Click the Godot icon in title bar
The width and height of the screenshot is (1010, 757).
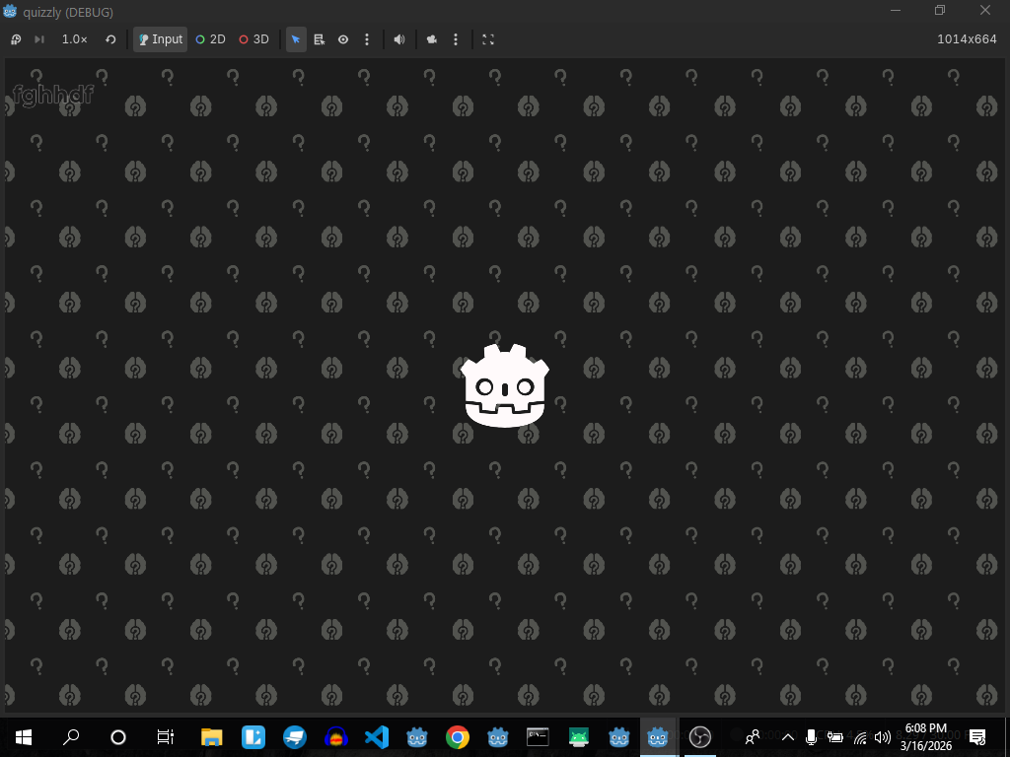pyautogui.click(x=10, y=11)
